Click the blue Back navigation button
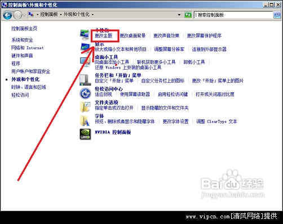The height and width of the screenshot is (224, 283). pos(7,15)
